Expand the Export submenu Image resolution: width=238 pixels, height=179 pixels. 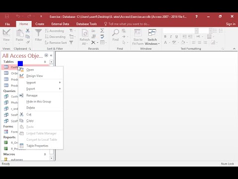click(x=41, y=89)
